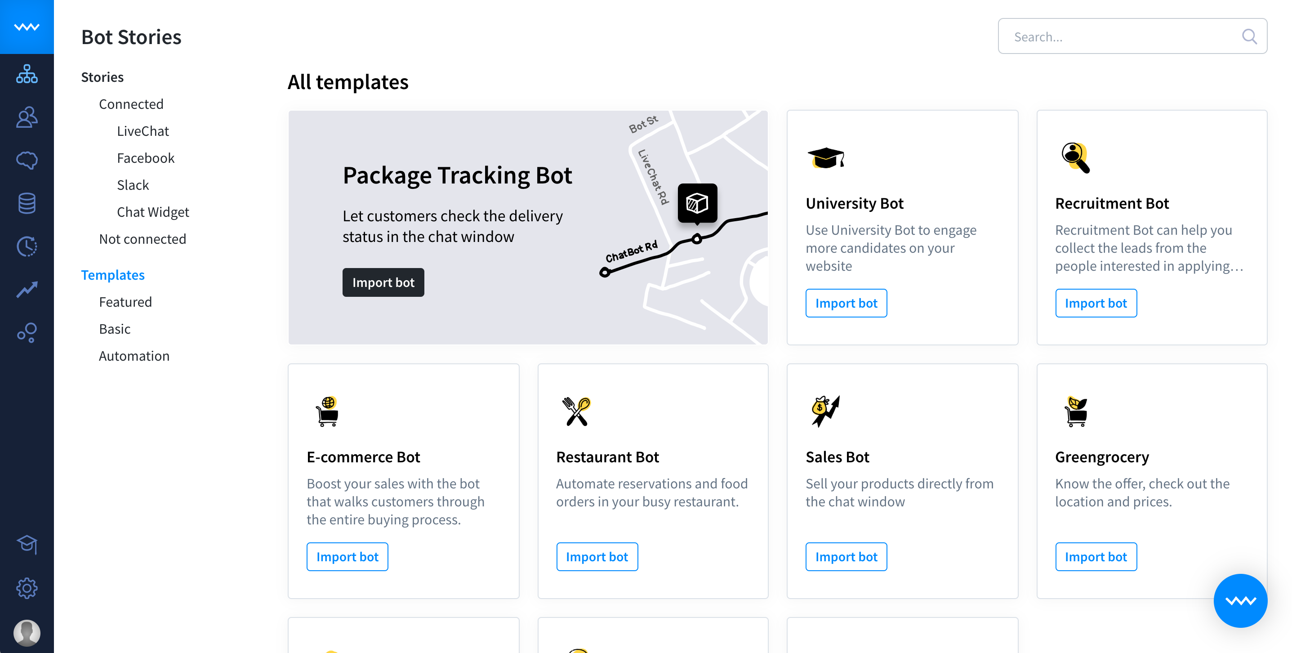Click the search magnifier icon
The image size is (1292, 653).
[x=1249, y=36]
